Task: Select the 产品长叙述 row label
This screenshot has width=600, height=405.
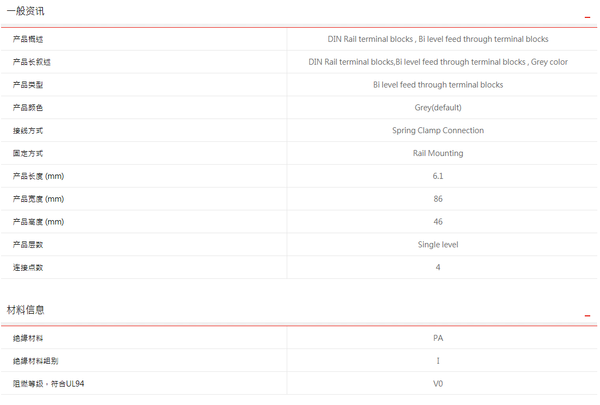Action: (32, 62)
